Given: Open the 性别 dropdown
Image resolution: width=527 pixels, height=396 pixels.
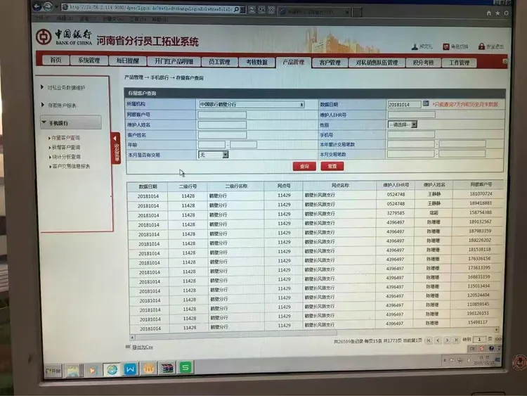Looking at the screenshot, I should [403, 124].
